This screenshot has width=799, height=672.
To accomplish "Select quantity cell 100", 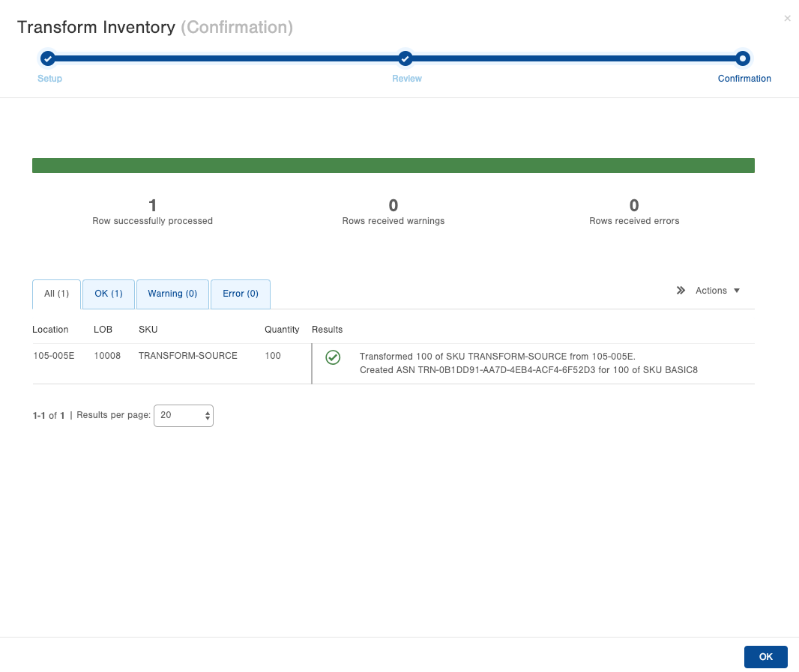I will 273,356.
